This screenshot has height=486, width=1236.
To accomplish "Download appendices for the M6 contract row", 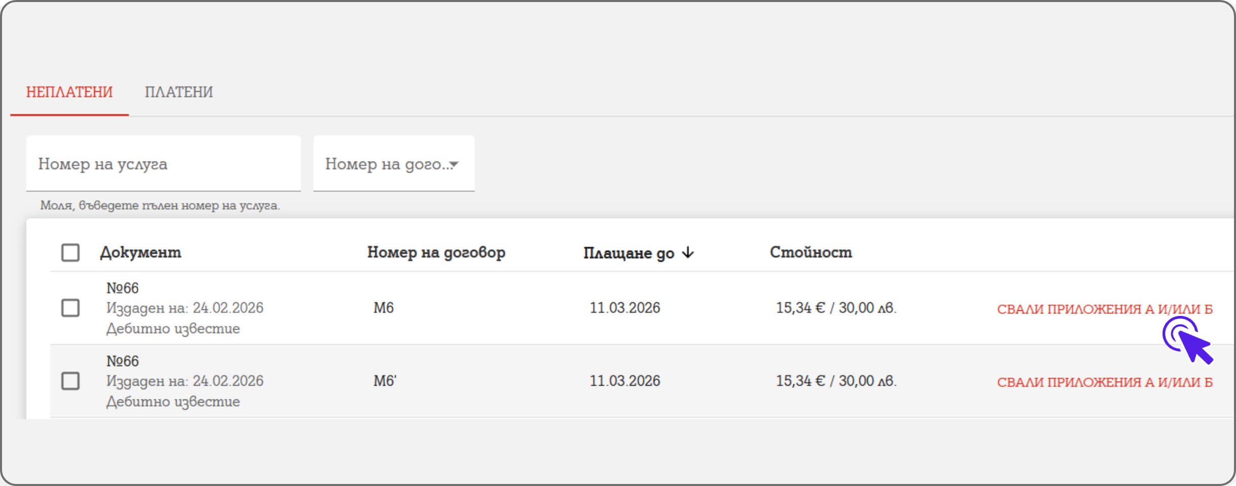I will [x=1104, y=309].
